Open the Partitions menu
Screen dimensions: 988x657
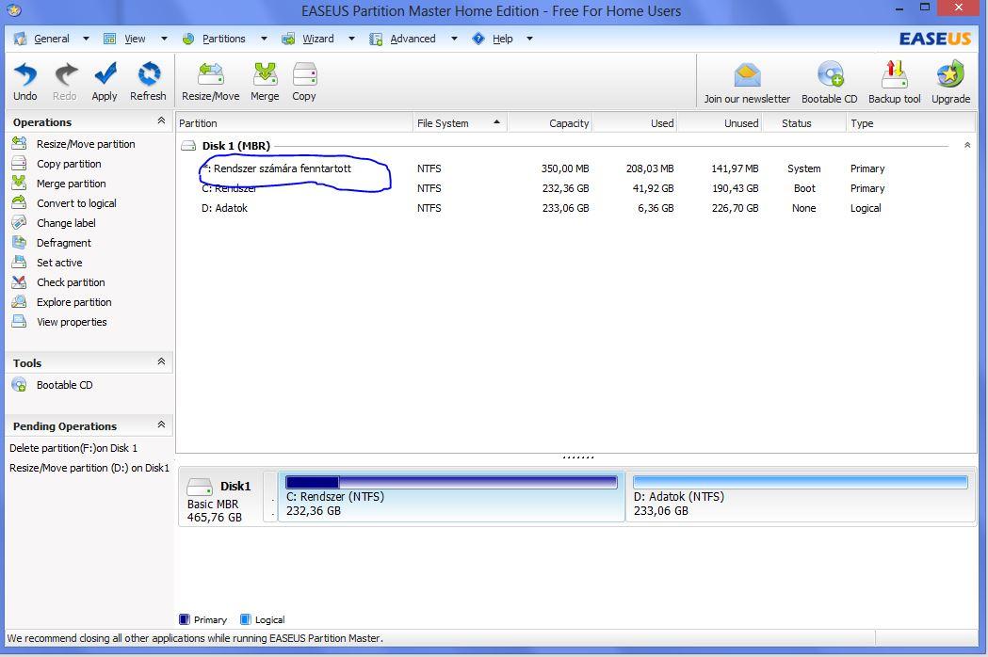point(223,39)
